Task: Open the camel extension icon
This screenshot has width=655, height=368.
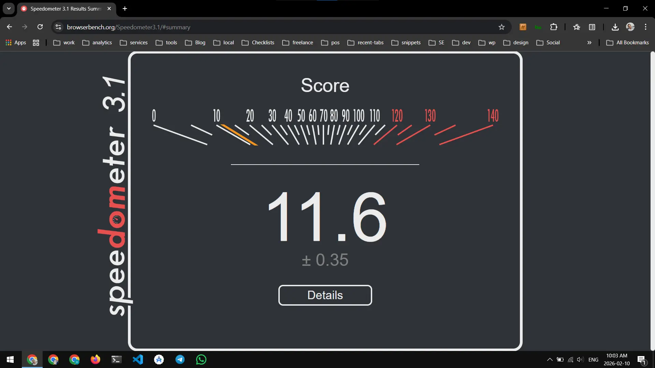Action: [523, 27]
